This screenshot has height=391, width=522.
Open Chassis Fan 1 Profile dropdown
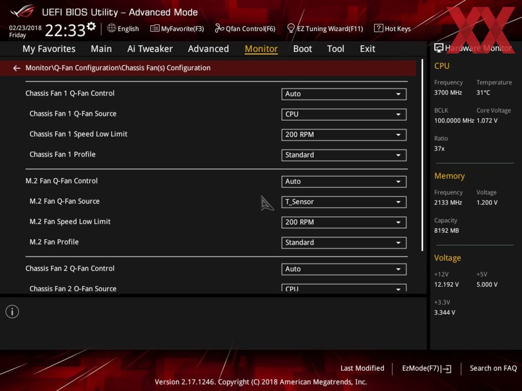(x=344, y=155)
